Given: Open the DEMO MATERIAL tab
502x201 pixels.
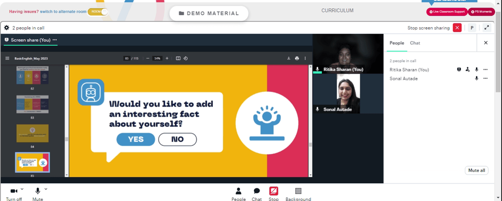Looking at the screenshot, I should pyautogui.click(x=209, y=14).
